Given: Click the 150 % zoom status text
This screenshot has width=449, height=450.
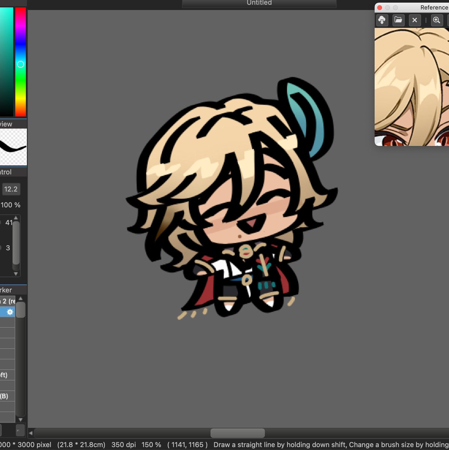Looking at the screenshot, I should (x=151, y=445).
